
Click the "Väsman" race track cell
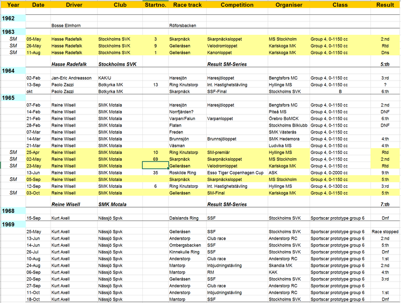(188, 146)
